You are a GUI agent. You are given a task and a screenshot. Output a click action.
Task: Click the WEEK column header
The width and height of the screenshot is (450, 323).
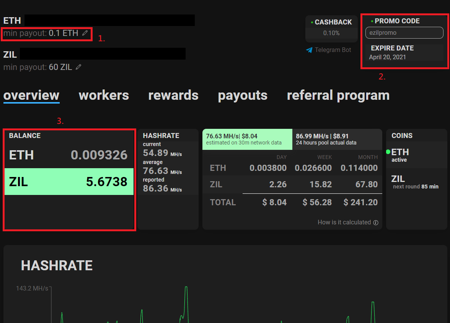(x=324, y=157)
